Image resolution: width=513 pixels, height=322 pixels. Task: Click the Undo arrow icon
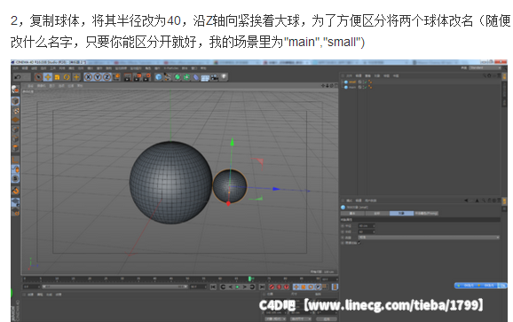point(18,77)
